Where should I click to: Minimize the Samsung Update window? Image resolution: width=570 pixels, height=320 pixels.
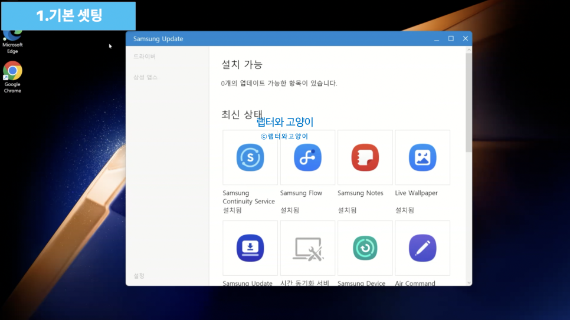(x=437, y=38)
